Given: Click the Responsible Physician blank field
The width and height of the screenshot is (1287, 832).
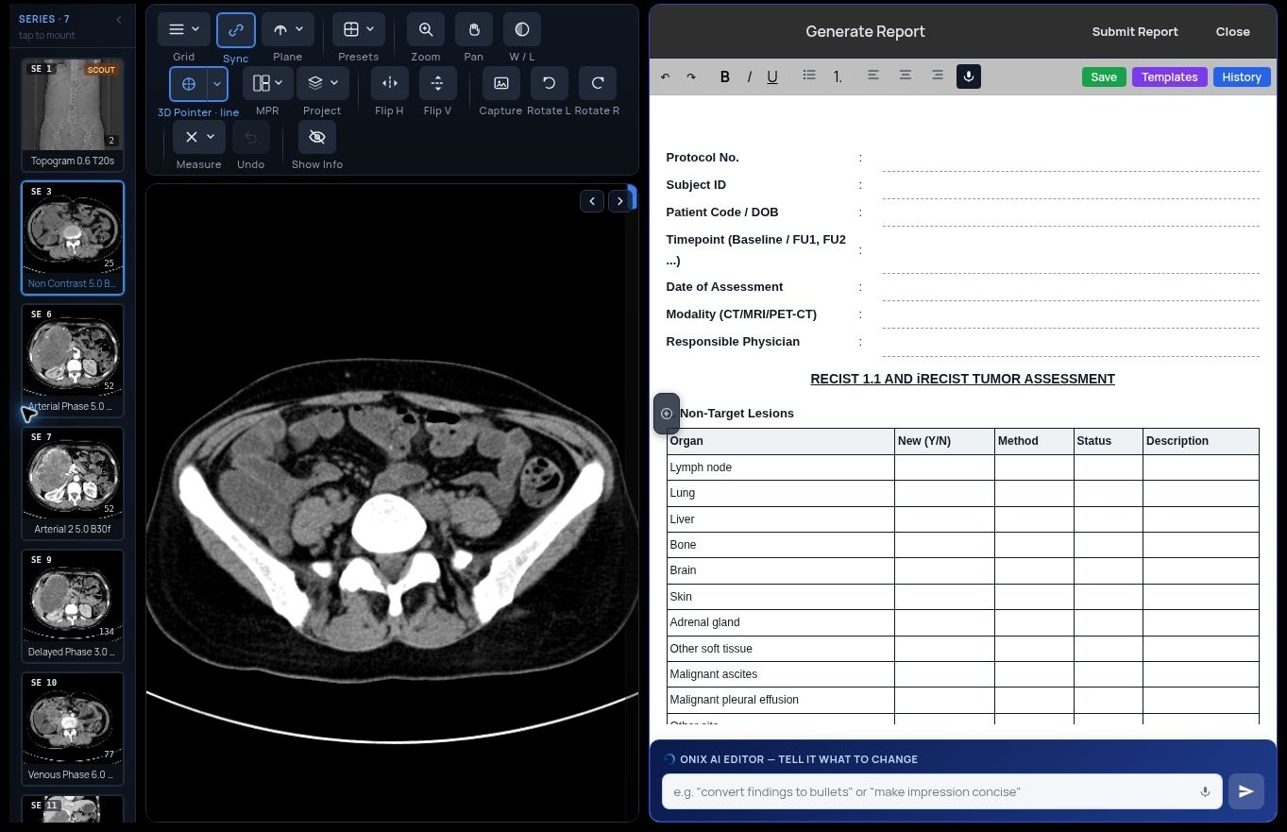Looking at the screenshot, I should pos(1071,343).
